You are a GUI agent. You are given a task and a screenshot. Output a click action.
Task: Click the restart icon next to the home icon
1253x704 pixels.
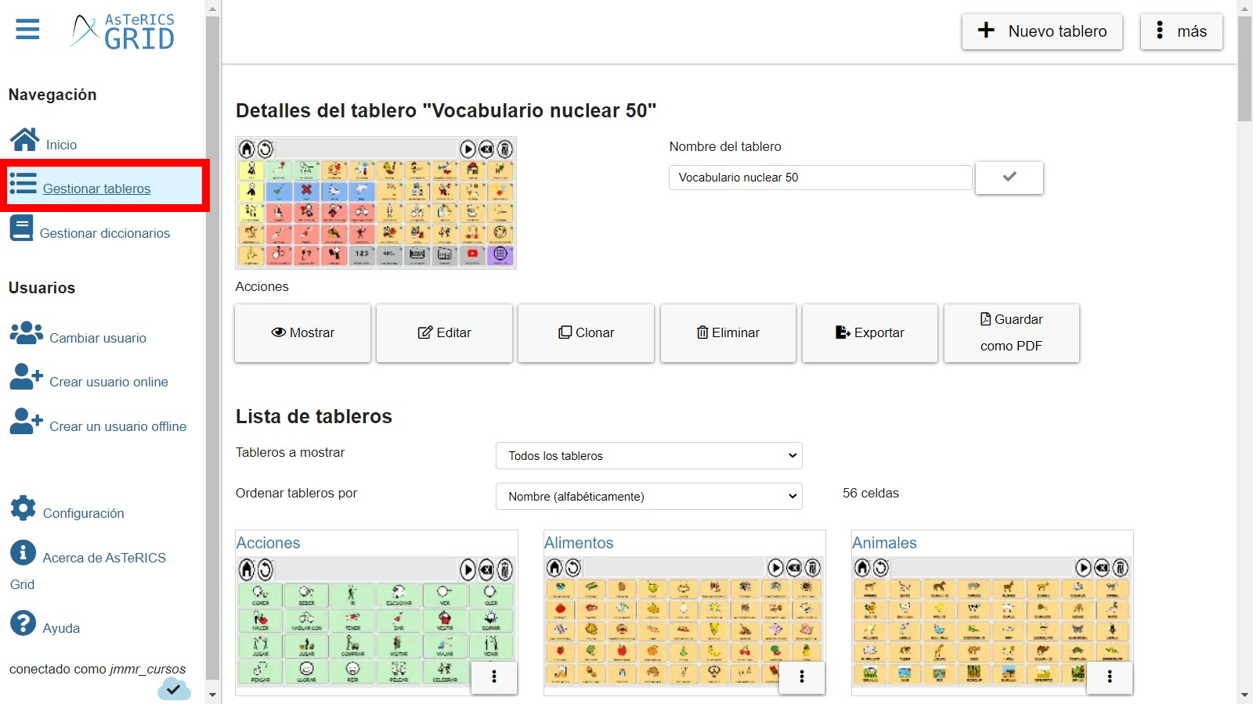(265, 149)
